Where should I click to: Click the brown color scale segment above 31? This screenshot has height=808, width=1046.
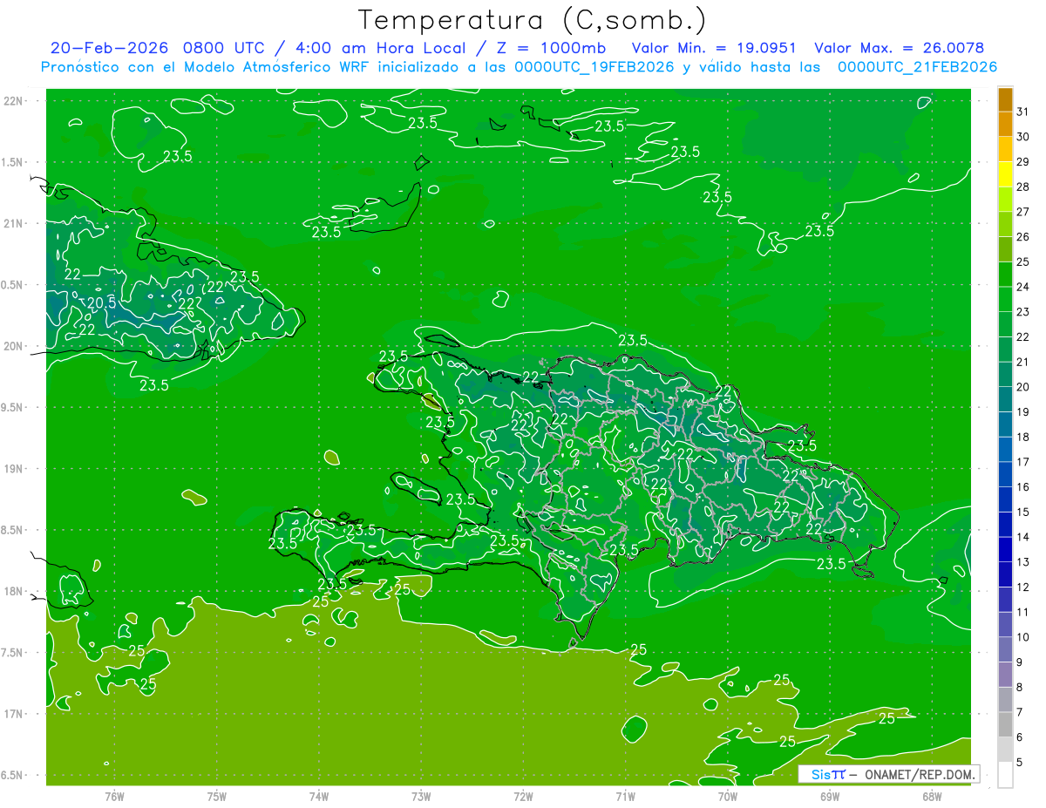point(1005,99)
